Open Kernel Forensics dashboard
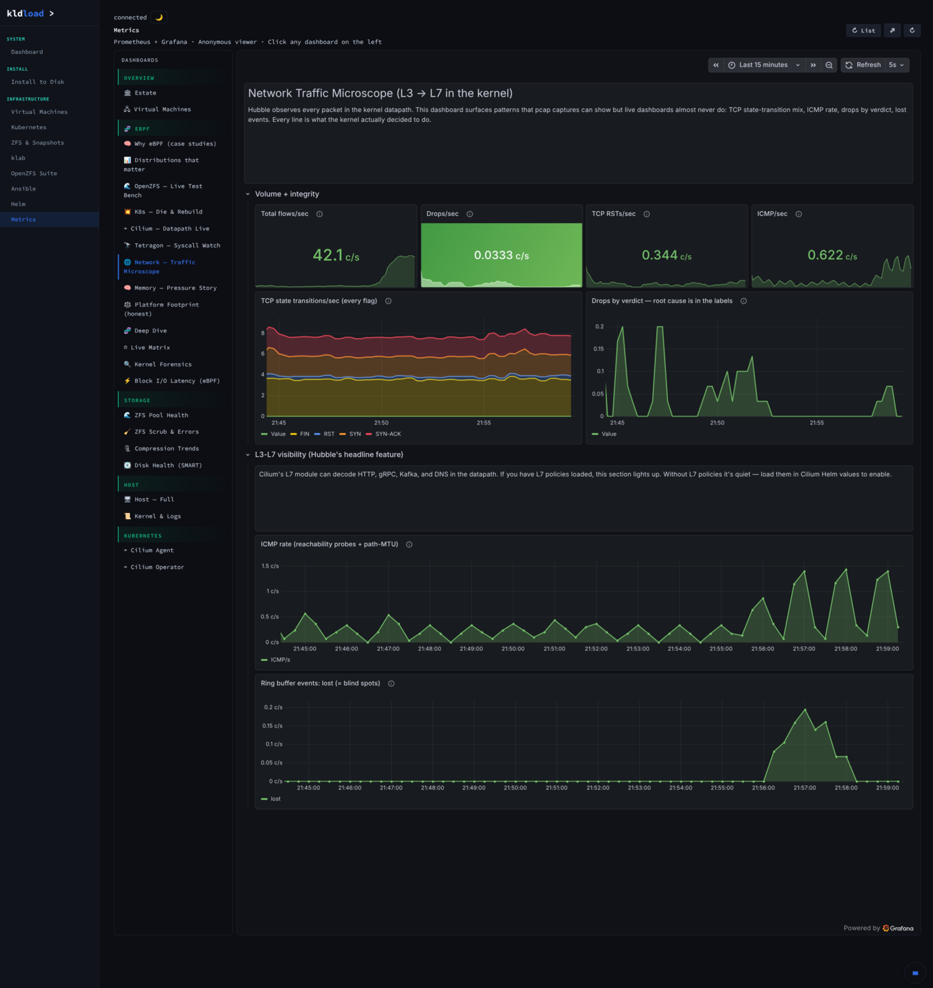The image size is (933, 988). (171, 364)
